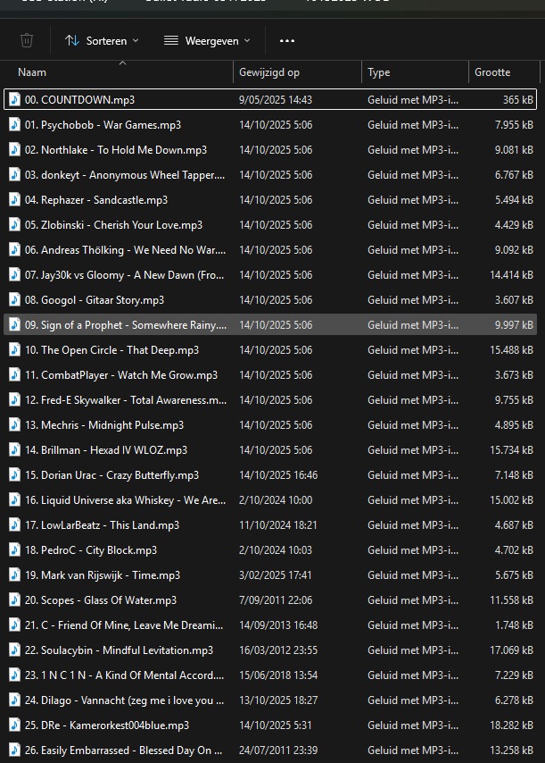
Task: Click the icon for Mechris - Midnight Pulse
Action: pos(14,425)
